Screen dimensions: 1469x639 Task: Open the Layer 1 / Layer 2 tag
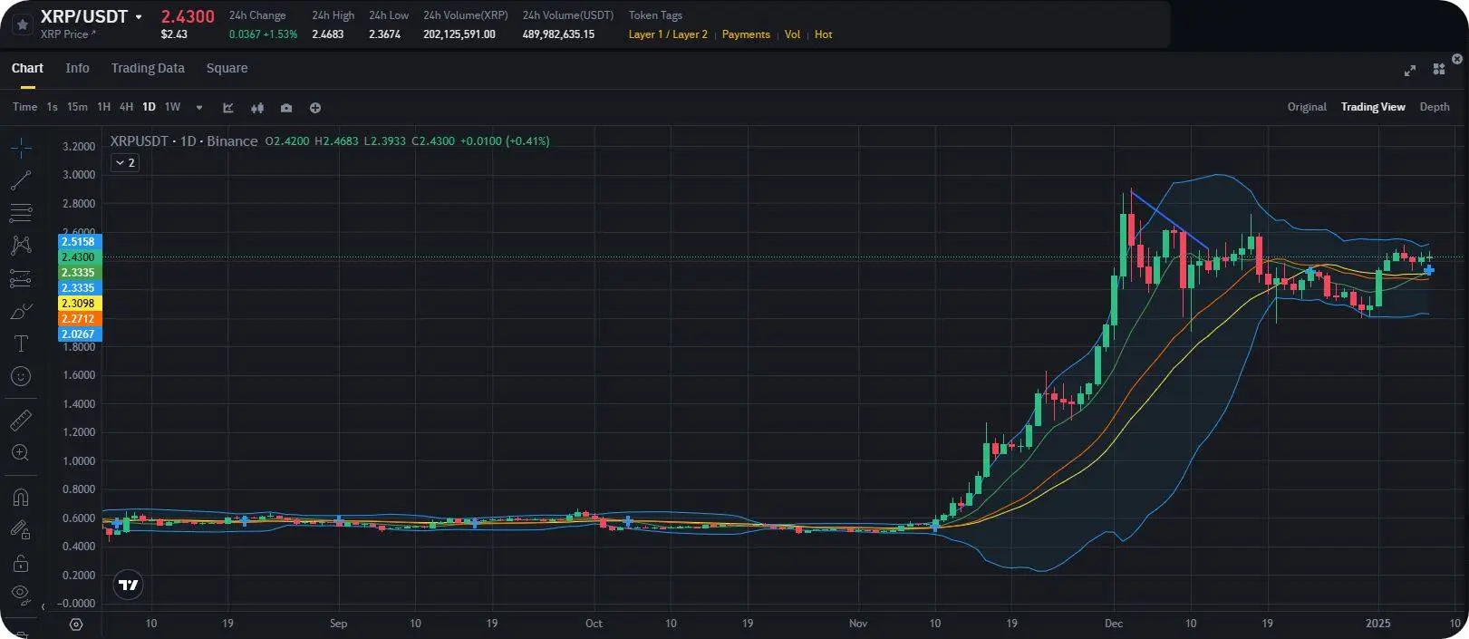668,34
